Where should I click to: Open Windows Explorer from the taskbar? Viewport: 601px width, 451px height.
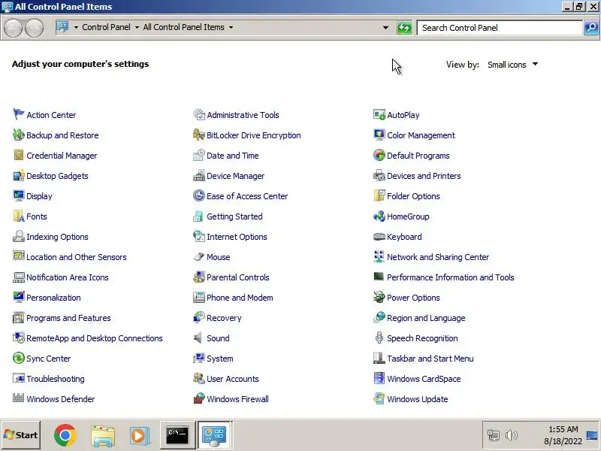coord(103,436)
